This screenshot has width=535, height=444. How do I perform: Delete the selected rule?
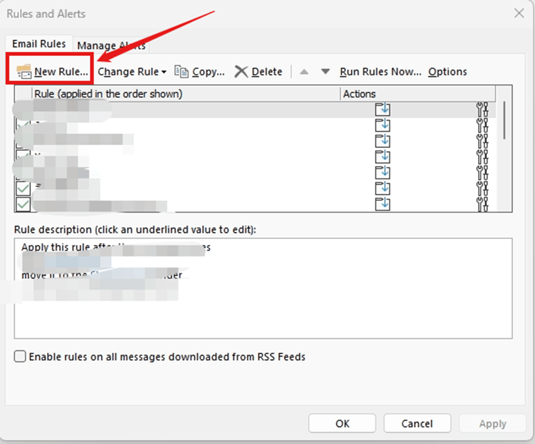(x=259, y=72)
